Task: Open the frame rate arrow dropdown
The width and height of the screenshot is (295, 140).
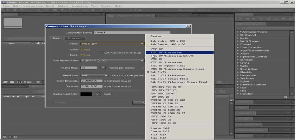Action: [103, 68]
